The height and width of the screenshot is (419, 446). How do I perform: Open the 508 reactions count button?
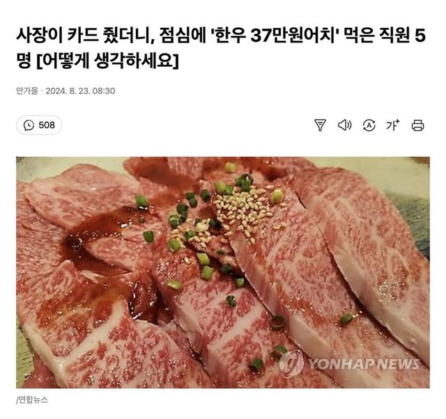39,125
